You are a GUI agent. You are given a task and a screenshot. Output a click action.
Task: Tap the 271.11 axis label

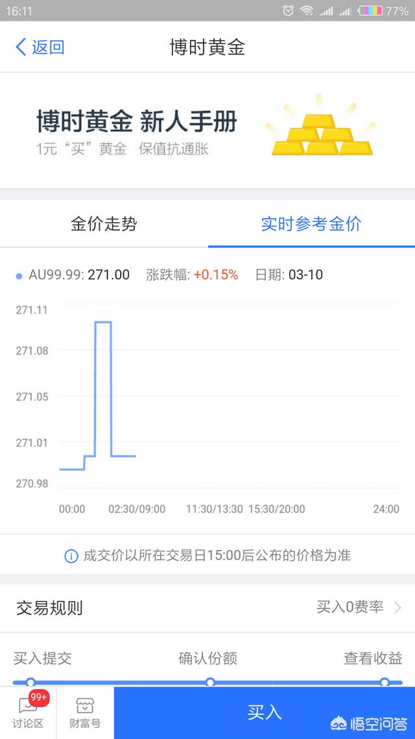[32, 310]
